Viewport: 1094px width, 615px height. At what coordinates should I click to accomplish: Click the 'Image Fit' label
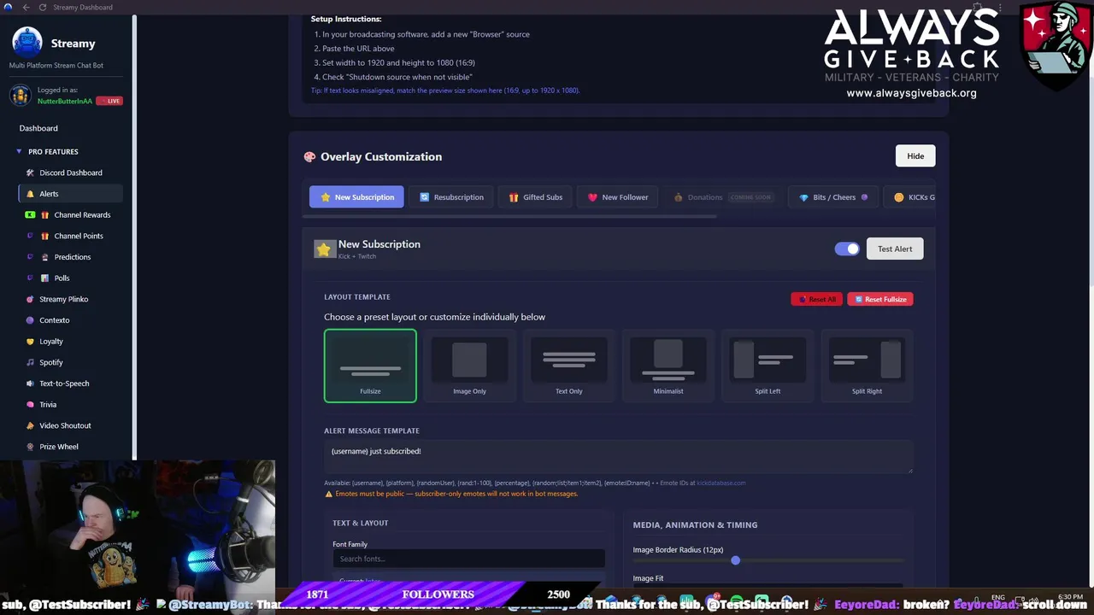tap(648, 578)
